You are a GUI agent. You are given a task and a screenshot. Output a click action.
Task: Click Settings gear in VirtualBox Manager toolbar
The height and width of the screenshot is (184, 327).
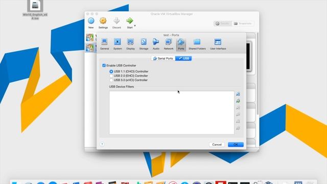(103, 23)
